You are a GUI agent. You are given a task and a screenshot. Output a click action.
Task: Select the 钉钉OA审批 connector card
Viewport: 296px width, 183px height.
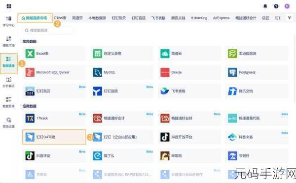pos(54,137)
